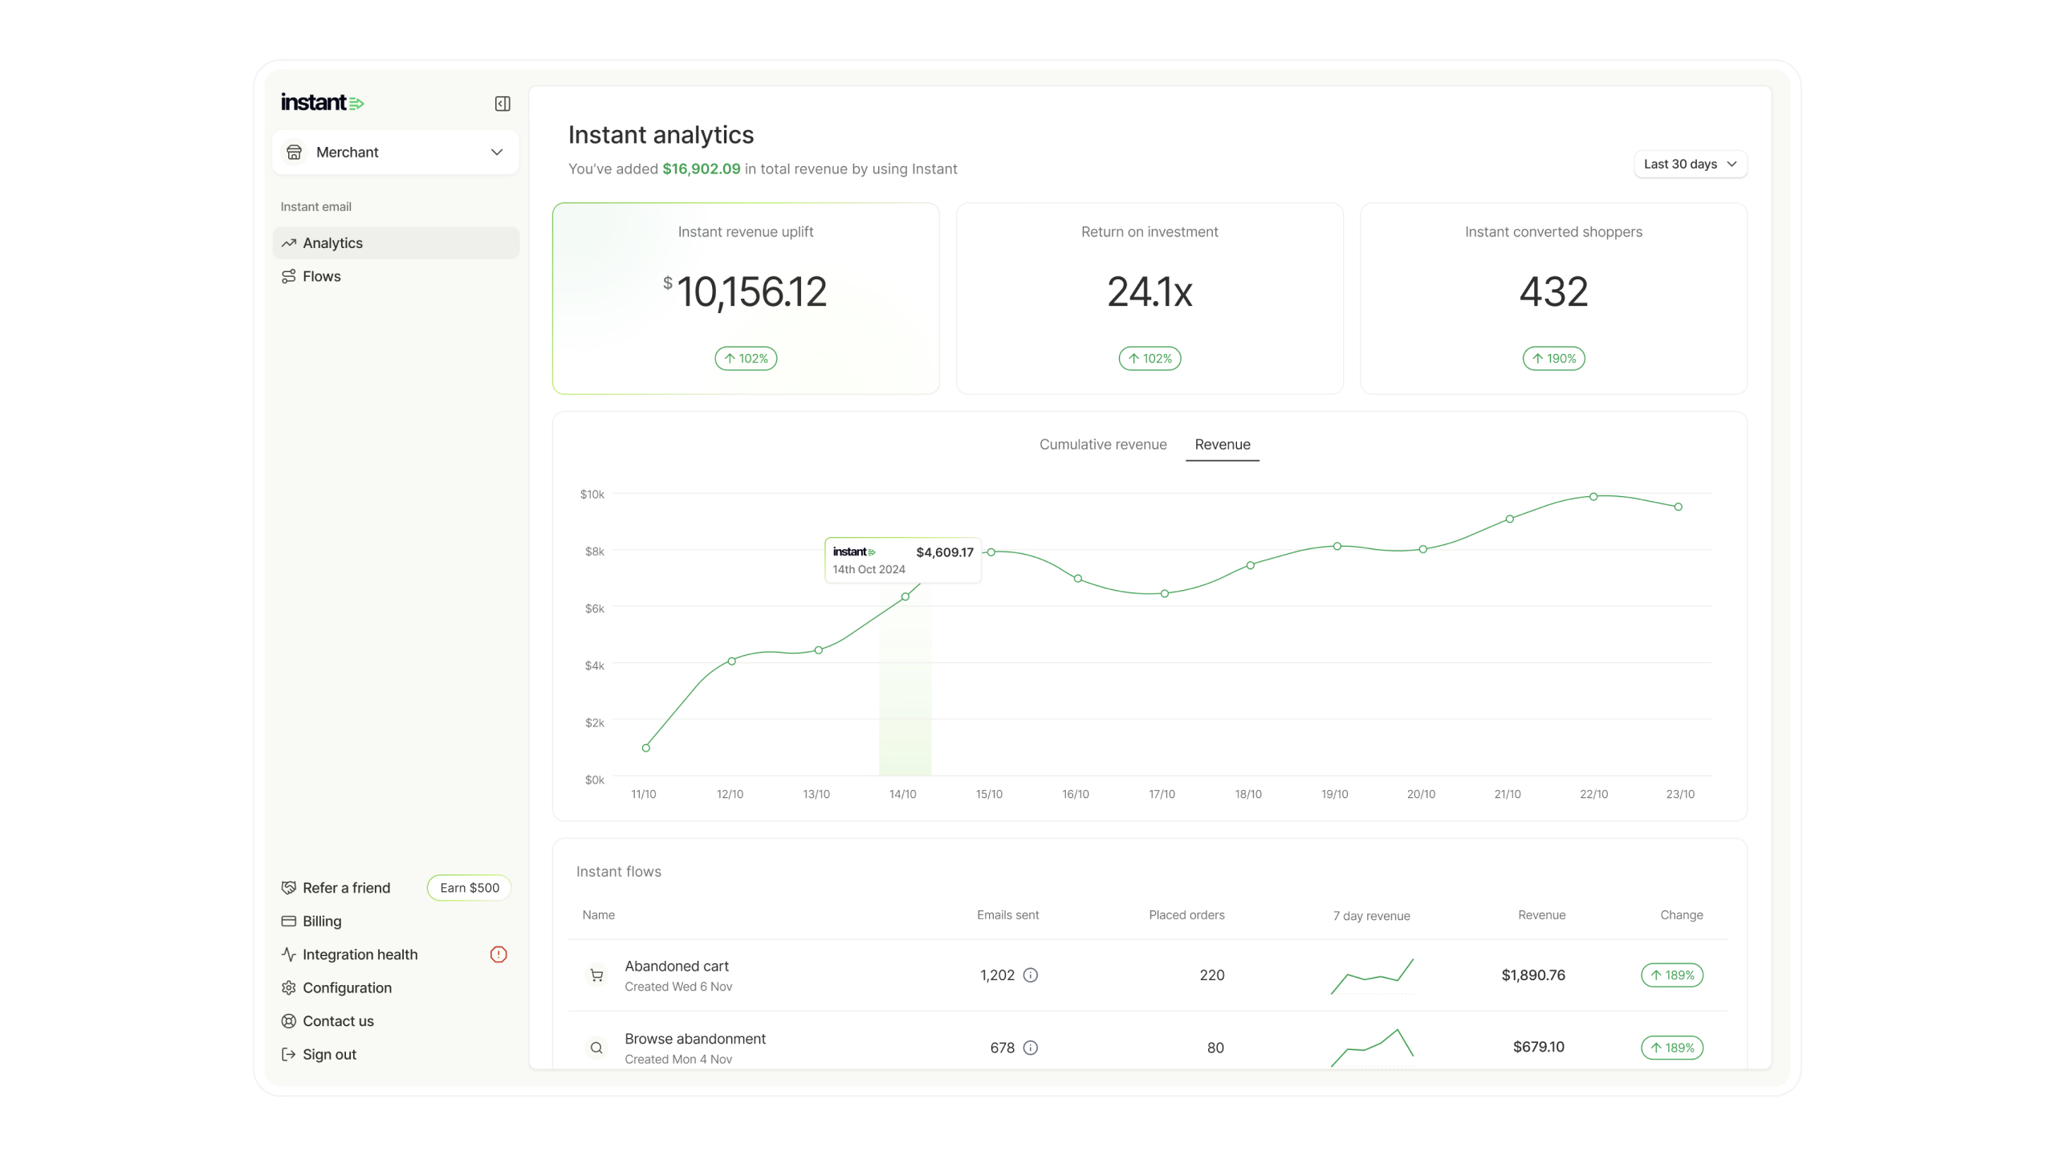Click the Abandoned cart shopping cart icon
The height and width of the screenshot is (1156, 2055).
(x=596, y=975)
